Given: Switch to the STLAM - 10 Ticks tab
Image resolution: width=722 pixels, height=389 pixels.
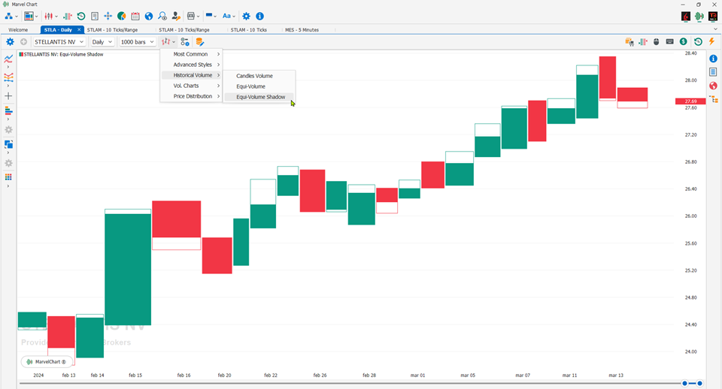Looking at the screenshot, I should [249, 30].
